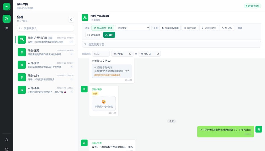Click the 11 条消息 count text
The image size is (265, 151).
[x=95, y=20]
